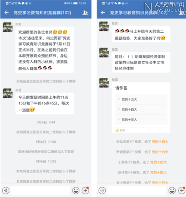Open the 投票 poll details link

click(x=120, y=130)
